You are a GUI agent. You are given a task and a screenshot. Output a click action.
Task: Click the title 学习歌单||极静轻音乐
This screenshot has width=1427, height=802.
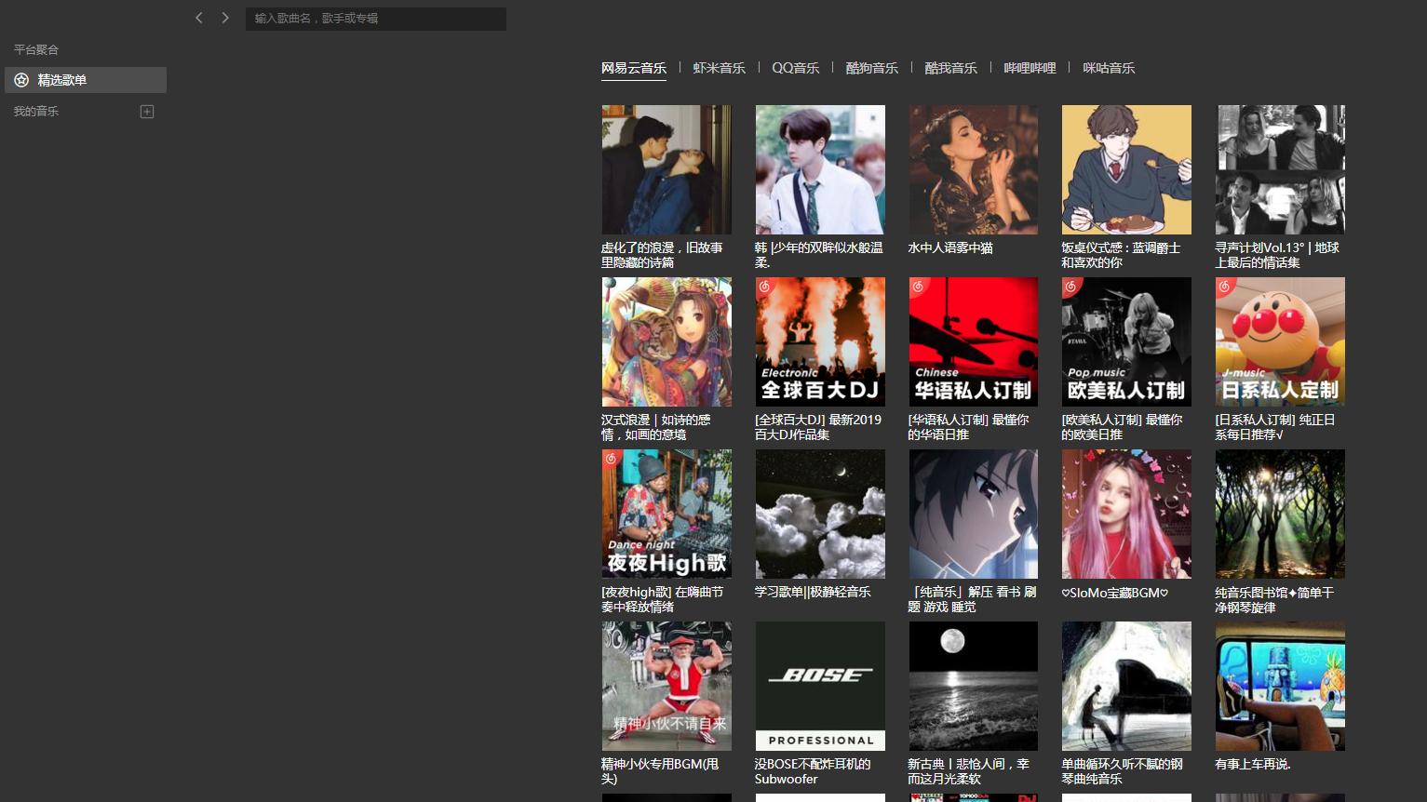point(813,592)
